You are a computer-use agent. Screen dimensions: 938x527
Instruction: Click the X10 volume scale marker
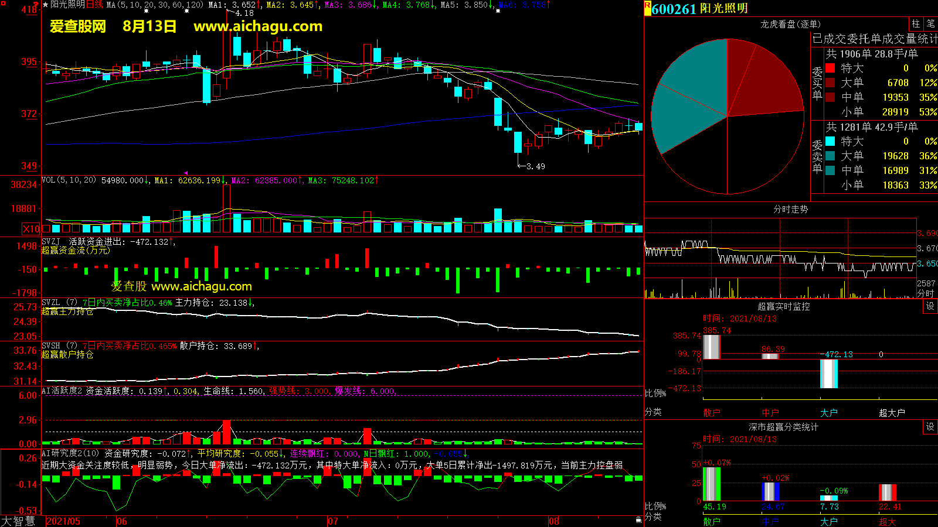pyautogui.click(x=31, y=229)
